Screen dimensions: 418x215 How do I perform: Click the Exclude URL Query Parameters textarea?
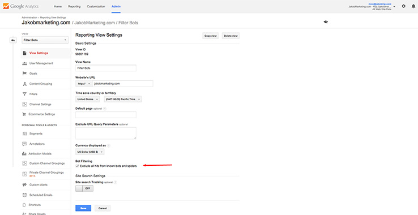point(106,133)
